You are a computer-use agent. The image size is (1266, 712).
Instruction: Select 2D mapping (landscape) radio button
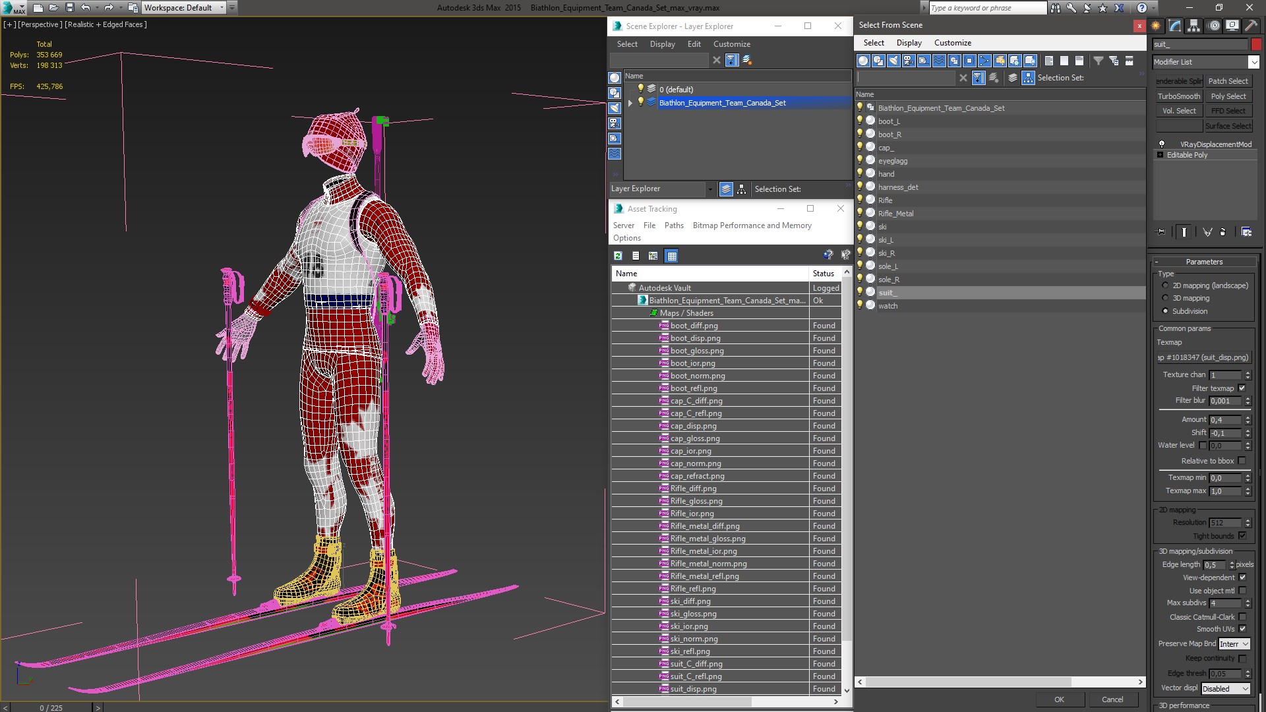1165,285
